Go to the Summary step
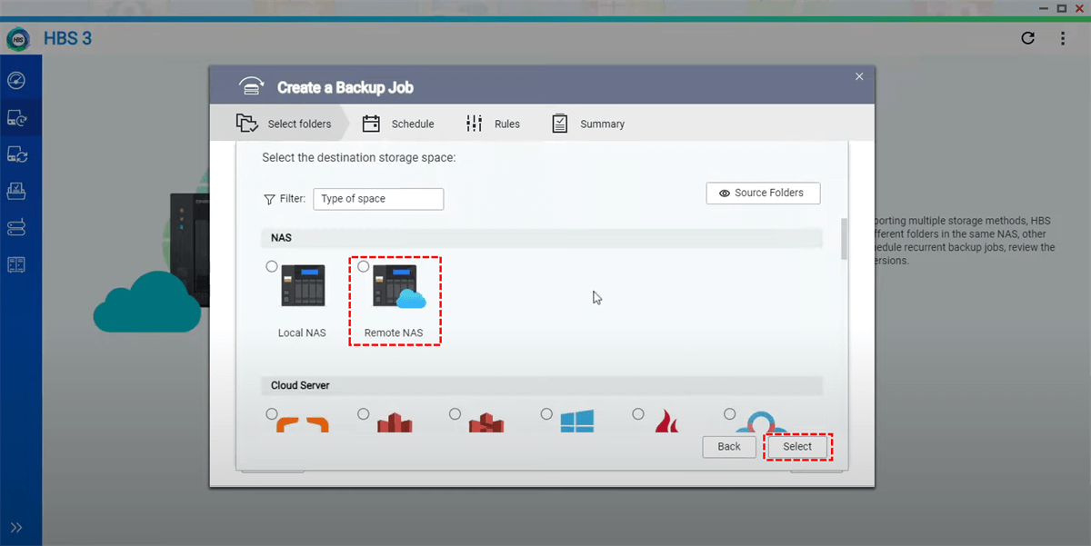Viewport: 1091px width, 546px height. coord(588,124)
